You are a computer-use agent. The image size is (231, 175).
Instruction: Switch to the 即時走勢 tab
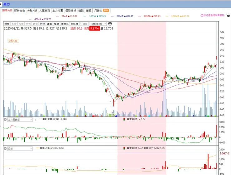(x=20, y=11)
